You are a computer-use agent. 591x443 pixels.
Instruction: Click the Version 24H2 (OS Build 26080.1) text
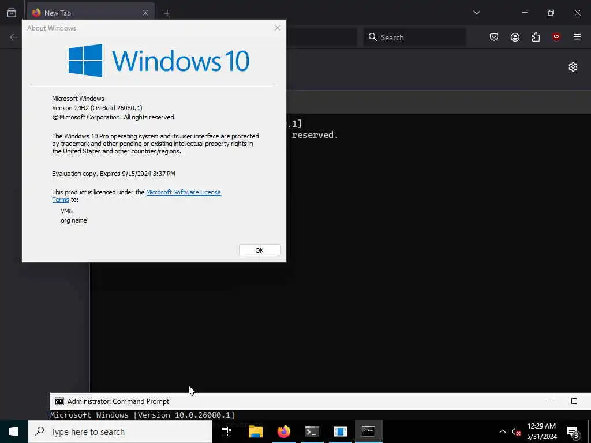click(x=97, y=108)
